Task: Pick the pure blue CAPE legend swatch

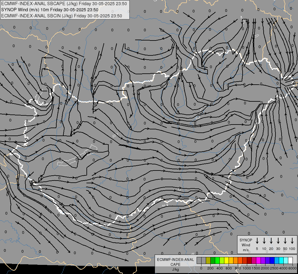Action: 272,260
